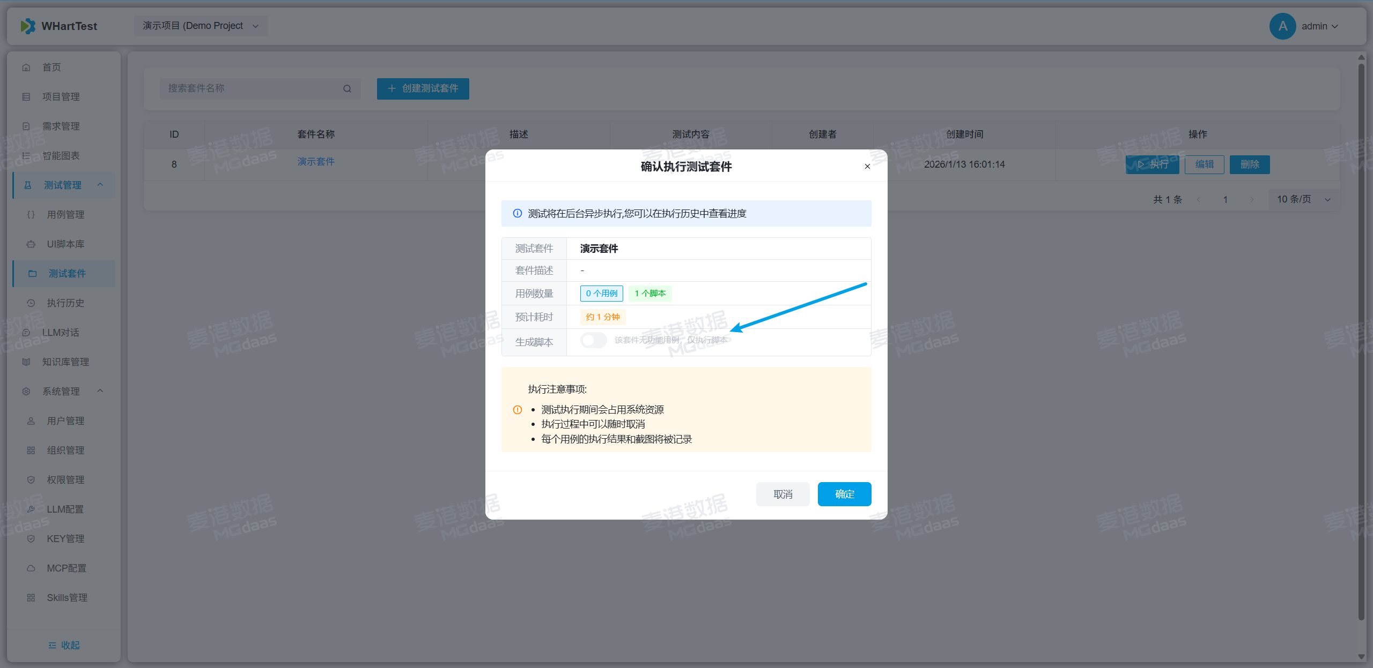1373x668 pixels.
Task: Click the 执行历史 clock icon
Action: click(31, 303)
